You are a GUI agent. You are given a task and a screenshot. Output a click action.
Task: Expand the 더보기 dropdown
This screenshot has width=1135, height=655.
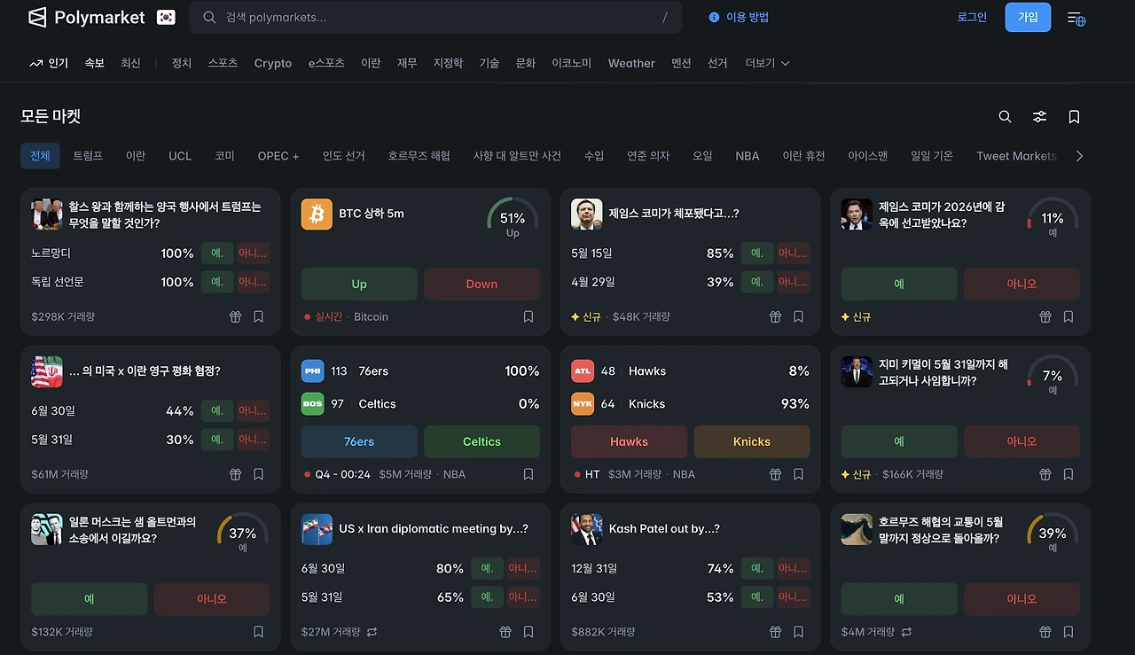pos(767,63)
